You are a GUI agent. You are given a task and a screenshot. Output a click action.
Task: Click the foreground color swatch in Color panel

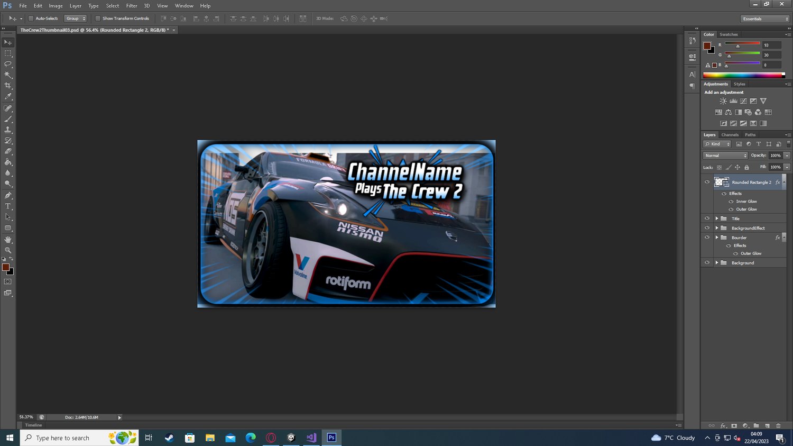click(707, 46)
